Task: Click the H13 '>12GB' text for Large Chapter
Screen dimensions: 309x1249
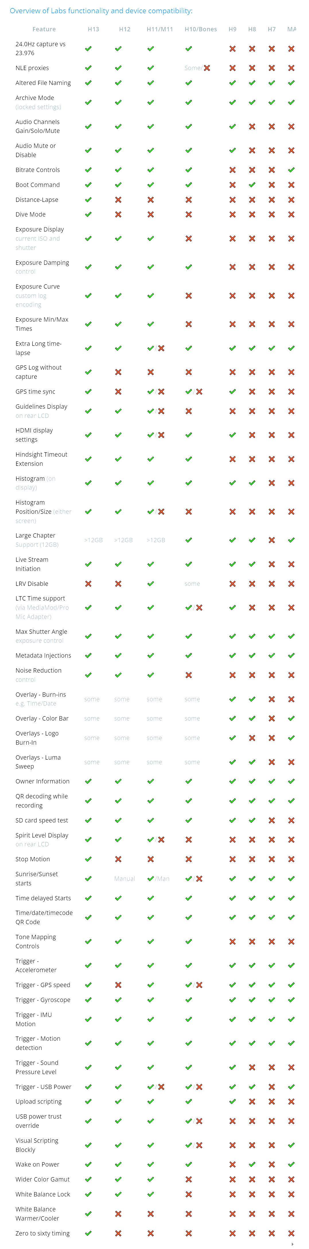Action: coord(94,540)
